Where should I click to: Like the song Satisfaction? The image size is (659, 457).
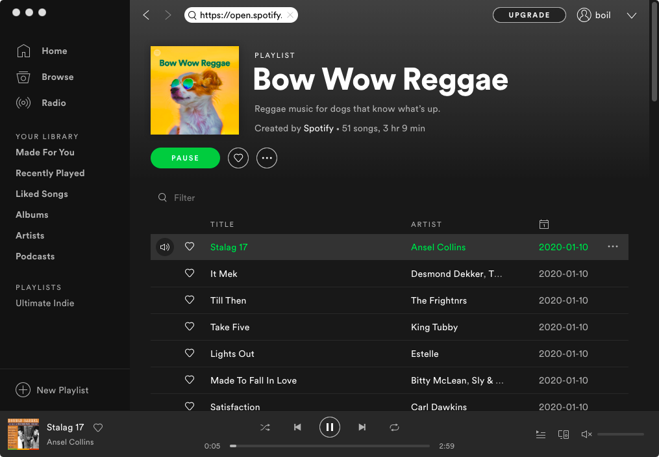[190, 406]
